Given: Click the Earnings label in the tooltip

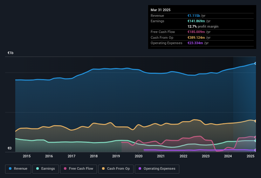Looking at the screenshot, I should (157, 21).
